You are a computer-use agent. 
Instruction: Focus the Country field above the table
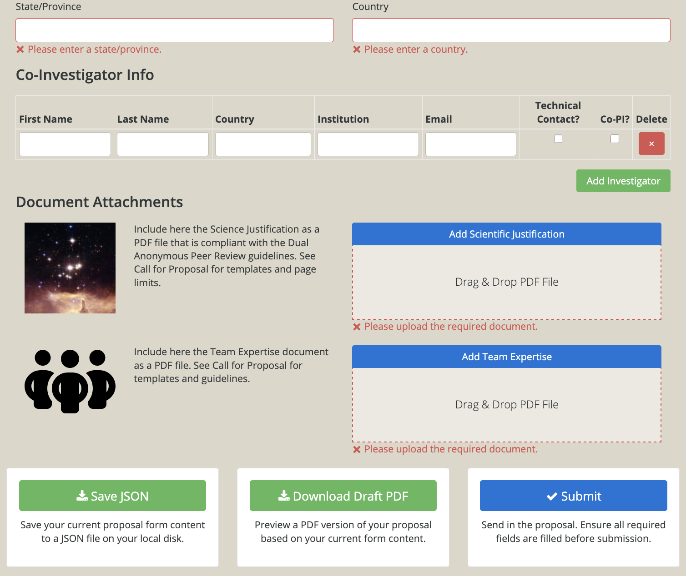(511, 30)
